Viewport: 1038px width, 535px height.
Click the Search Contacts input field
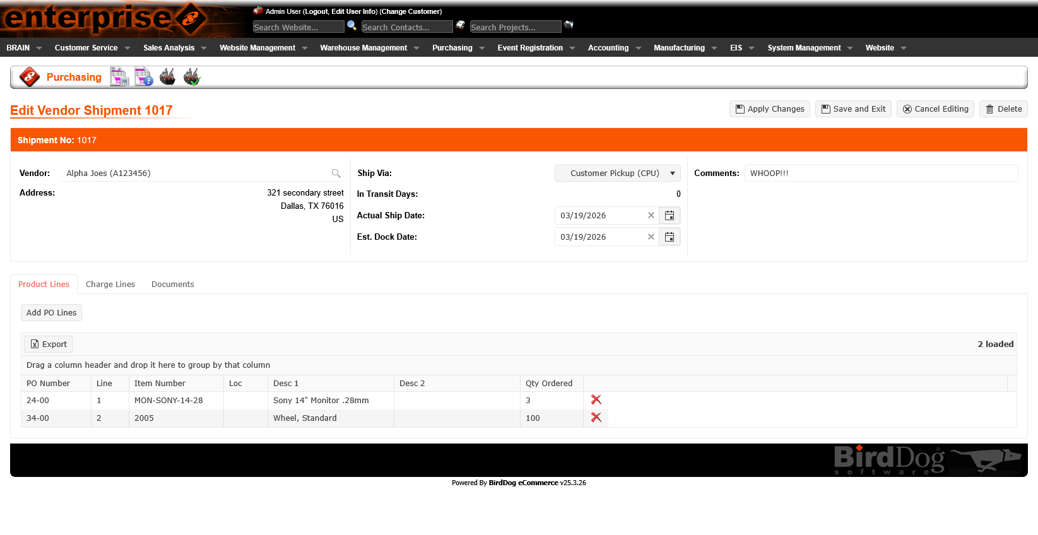click(x=407, y=26)
